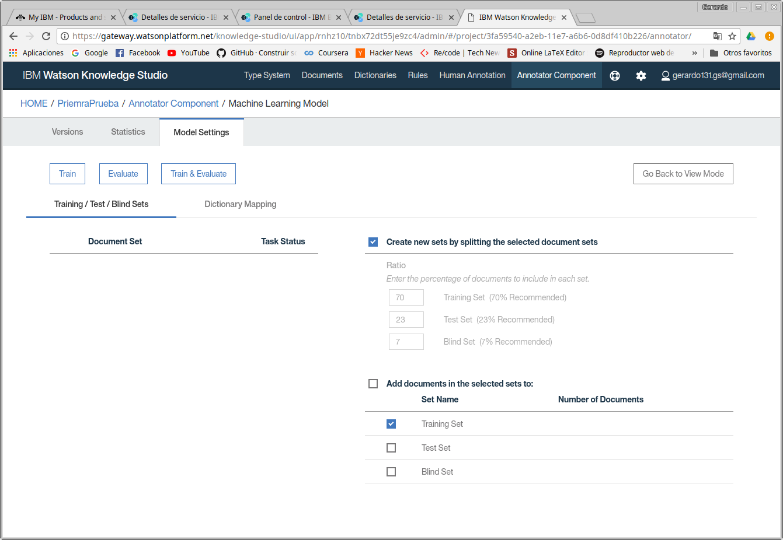Open the Rules menu
783x540 pixels.
click(418, 76)
